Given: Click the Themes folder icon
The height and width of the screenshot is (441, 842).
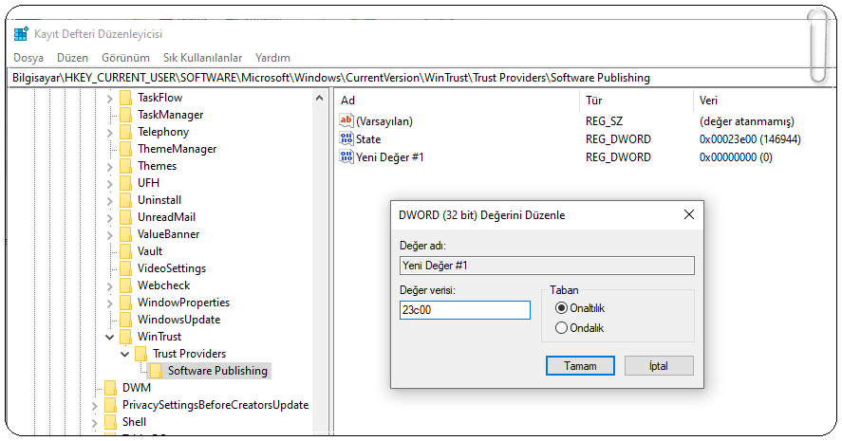Looking at the screenshot, I should (125, 166).
